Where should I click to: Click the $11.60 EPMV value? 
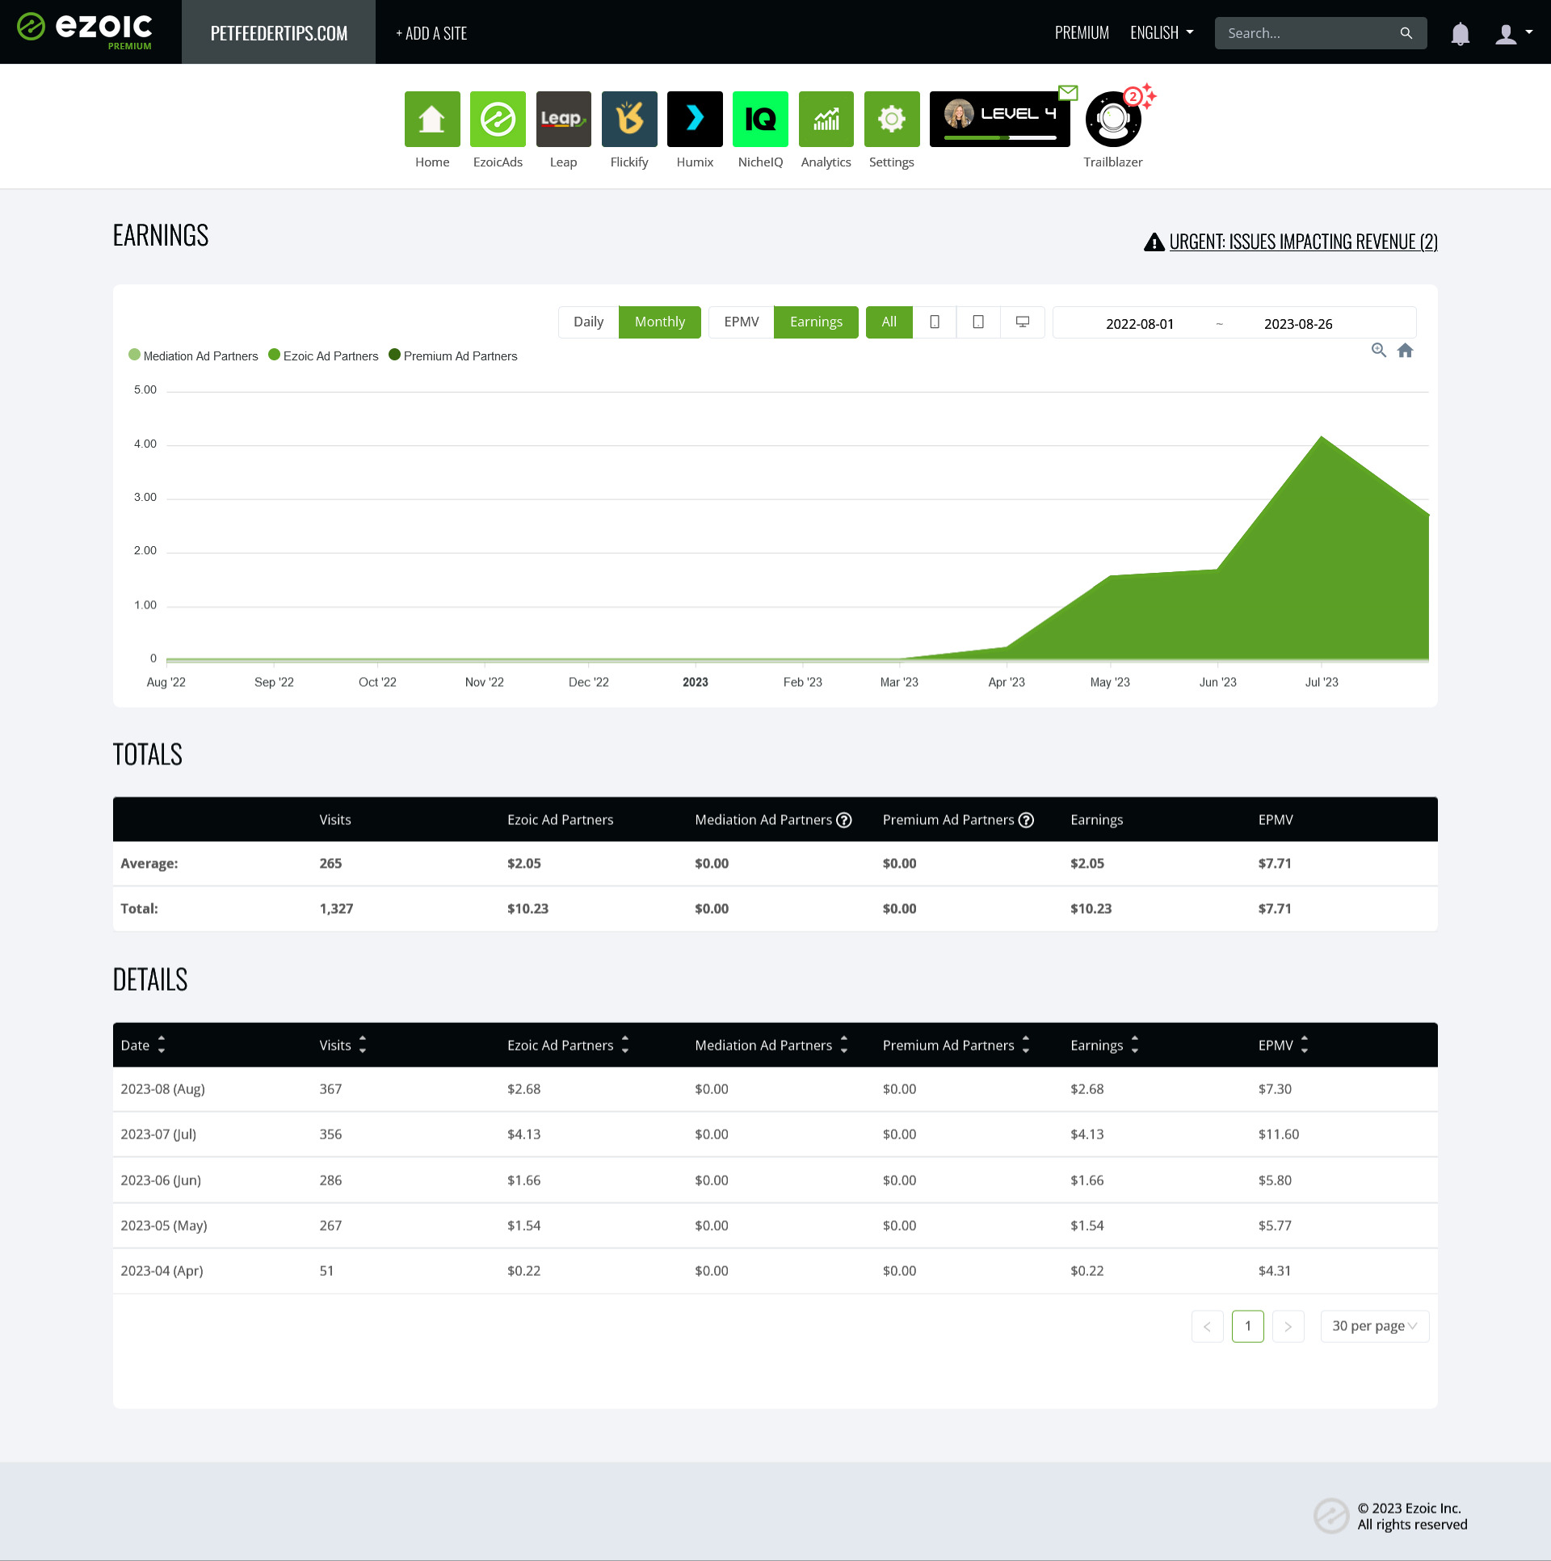tap(1279, 1134)
